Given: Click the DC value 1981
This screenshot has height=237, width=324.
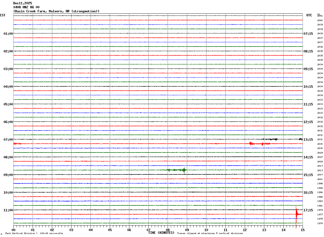Looking at the screenshot, I should pos(320,206).
